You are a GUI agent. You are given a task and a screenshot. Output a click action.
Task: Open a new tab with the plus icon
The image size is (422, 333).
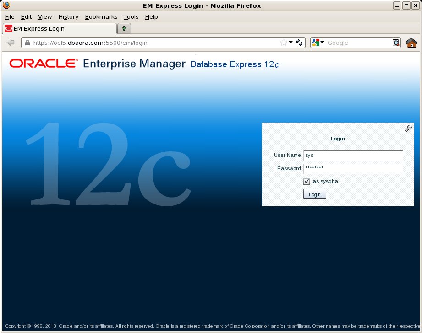click(x=124, y=28)
